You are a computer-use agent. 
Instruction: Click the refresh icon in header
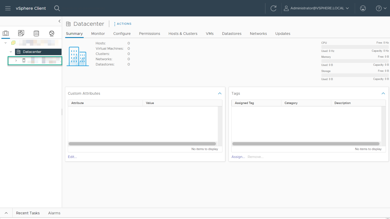[x=273, y=8]
